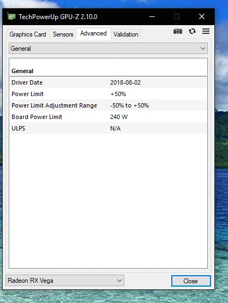Select the -50% to +50% value
Screen dimensions: 228x303
pyautogui.click(x=129, y=105)
